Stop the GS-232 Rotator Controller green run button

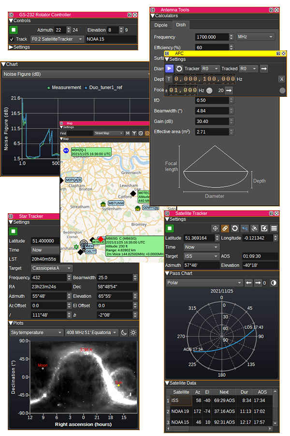14,30
